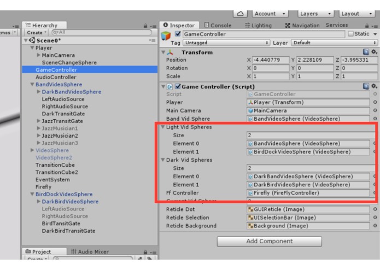Open the Scene0 options menu icon
The height and width of the screenshot is (270, 380).
pyautogui.click(x=152, y=40)
